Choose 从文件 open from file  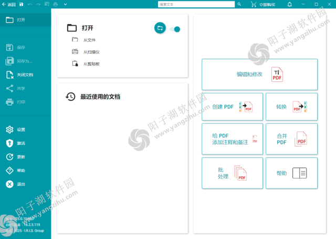click(84, 40)
